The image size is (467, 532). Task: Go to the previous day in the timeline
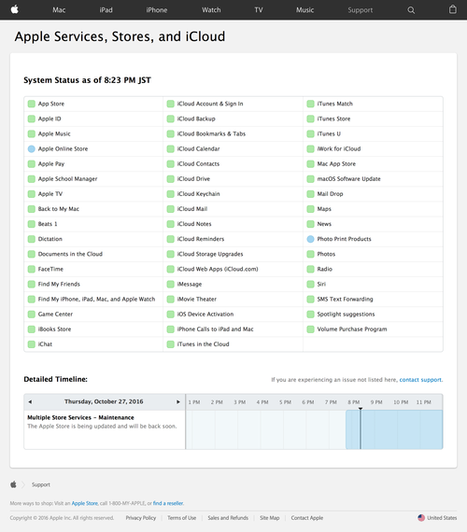tap(30, 401)
